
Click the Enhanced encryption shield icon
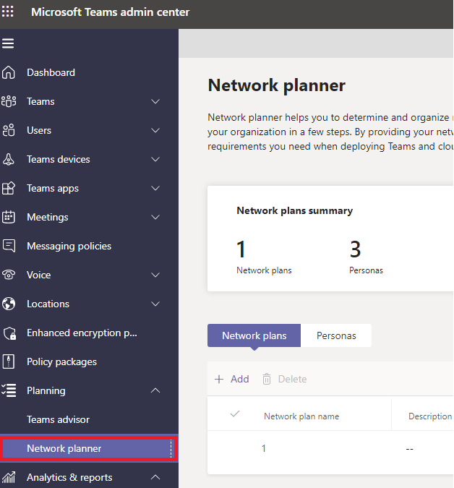point(9,333)
